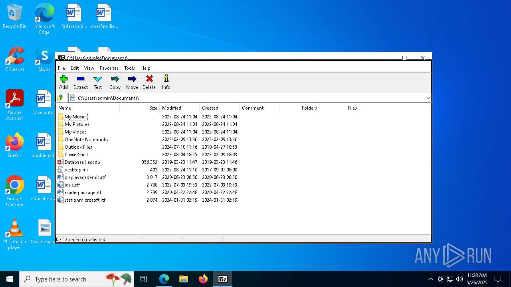
Task: Sort by the Modified column header
Action: 179,108
